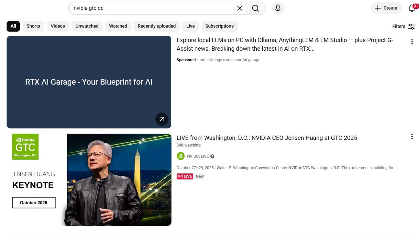Clear the search box text
The height and width of the screenshot is (236, 419).
(x=239, y=8)
